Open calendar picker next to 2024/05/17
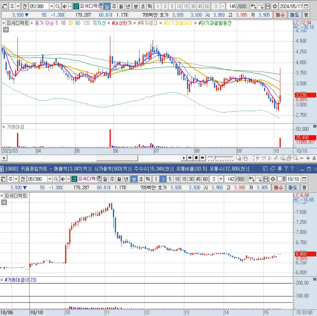Screen dimensions: 317x316 click(x=306, y=6)
